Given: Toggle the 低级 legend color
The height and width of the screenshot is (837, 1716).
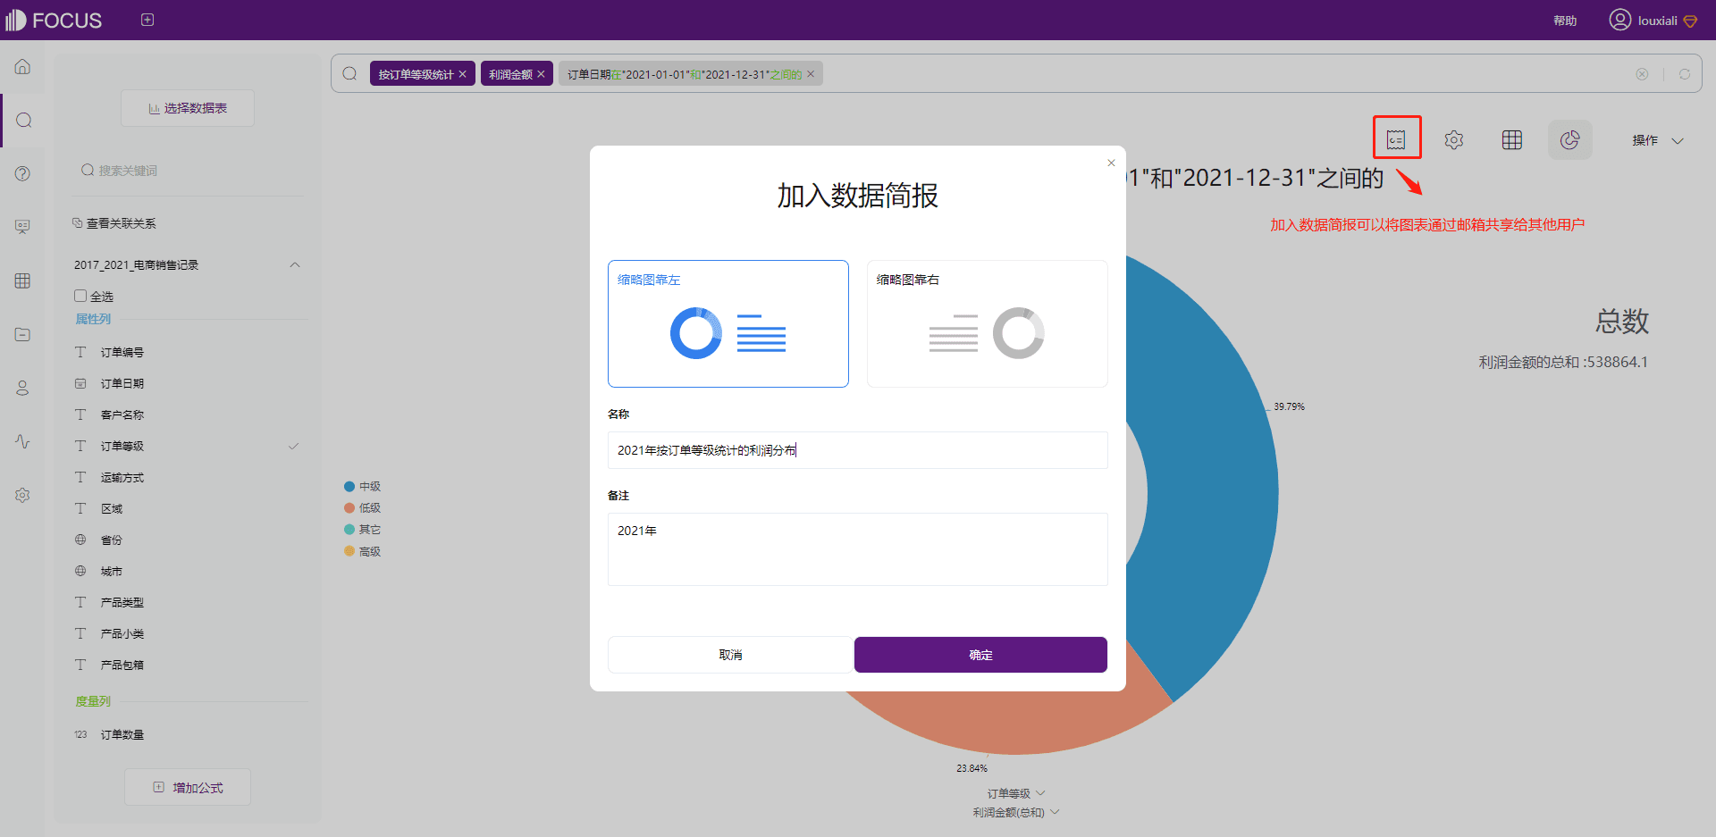Looking at the screenshot, I should 349,508.
